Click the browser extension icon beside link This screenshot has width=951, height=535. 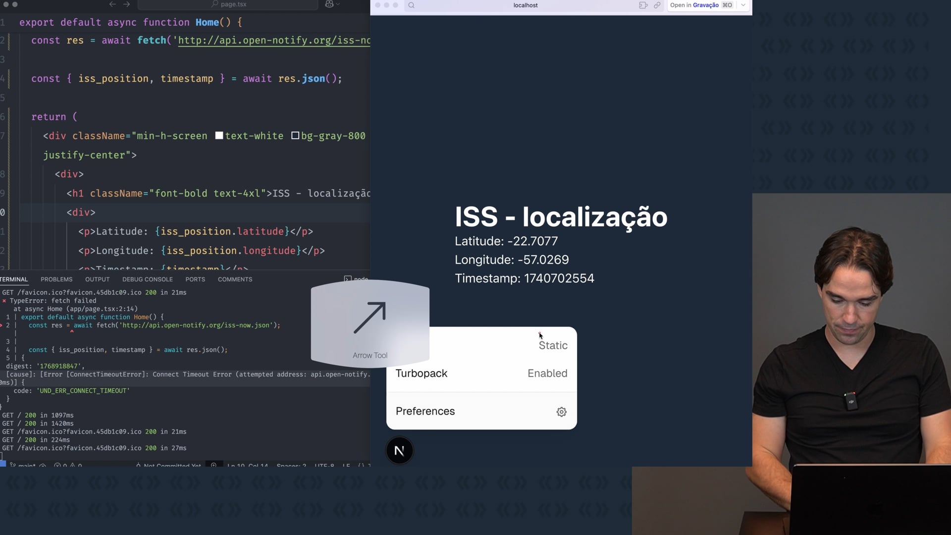[643, 5]
